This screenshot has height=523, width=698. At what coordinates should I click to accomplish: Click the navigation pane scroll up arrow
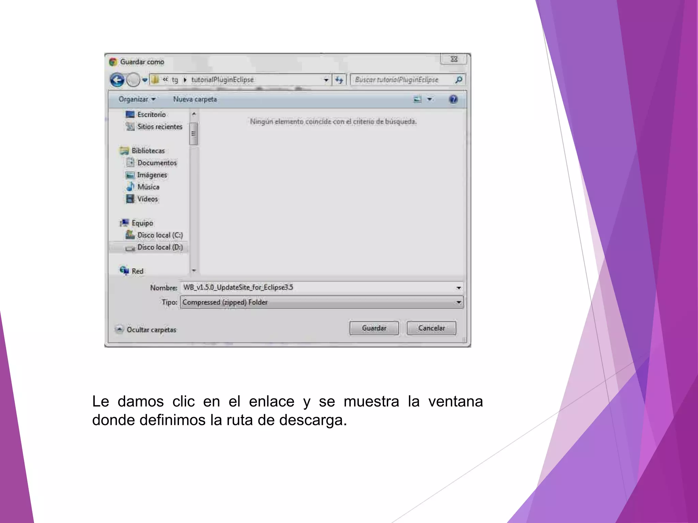click(194, 114)
